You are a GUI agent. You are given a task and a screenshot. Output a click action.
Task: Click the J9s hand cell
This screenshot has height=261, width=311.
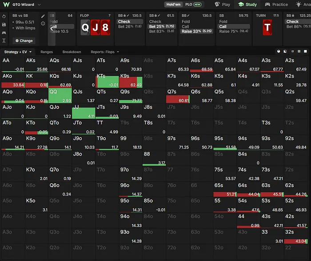pos(131,111)
